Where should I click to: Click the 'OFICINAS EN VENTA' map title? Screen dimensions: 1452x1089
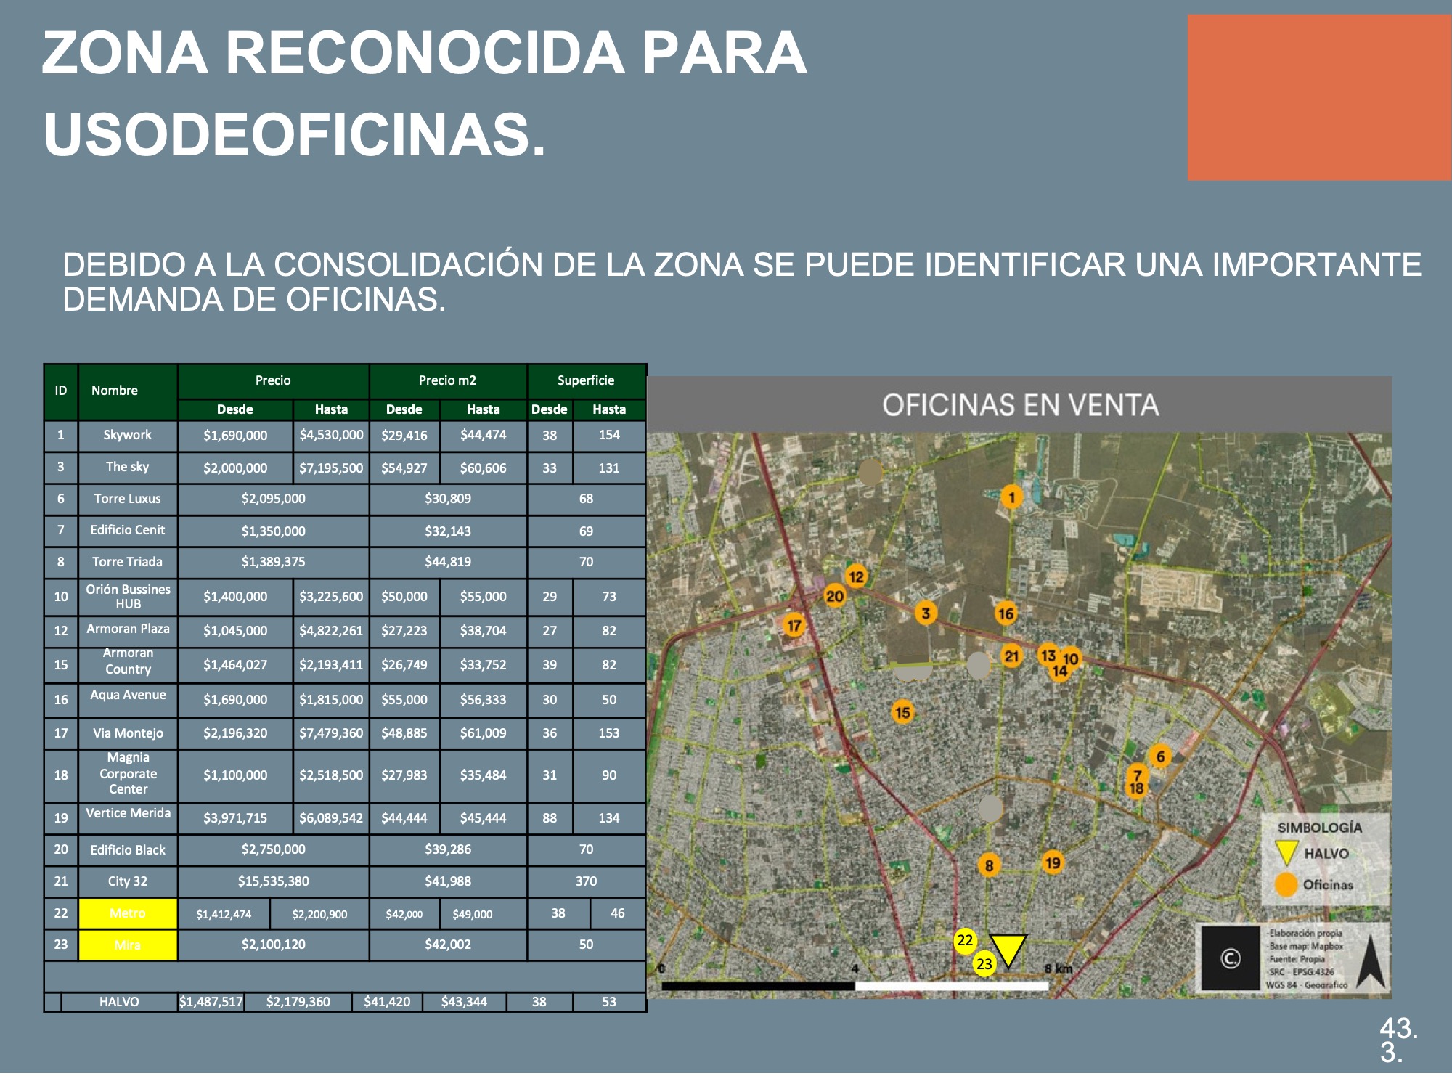click(1020, 405)
